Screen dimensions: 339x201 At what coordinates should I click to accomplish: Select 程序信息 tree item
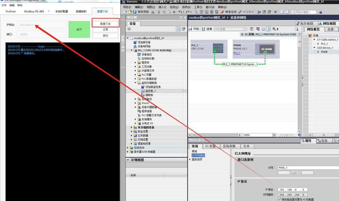147,111
